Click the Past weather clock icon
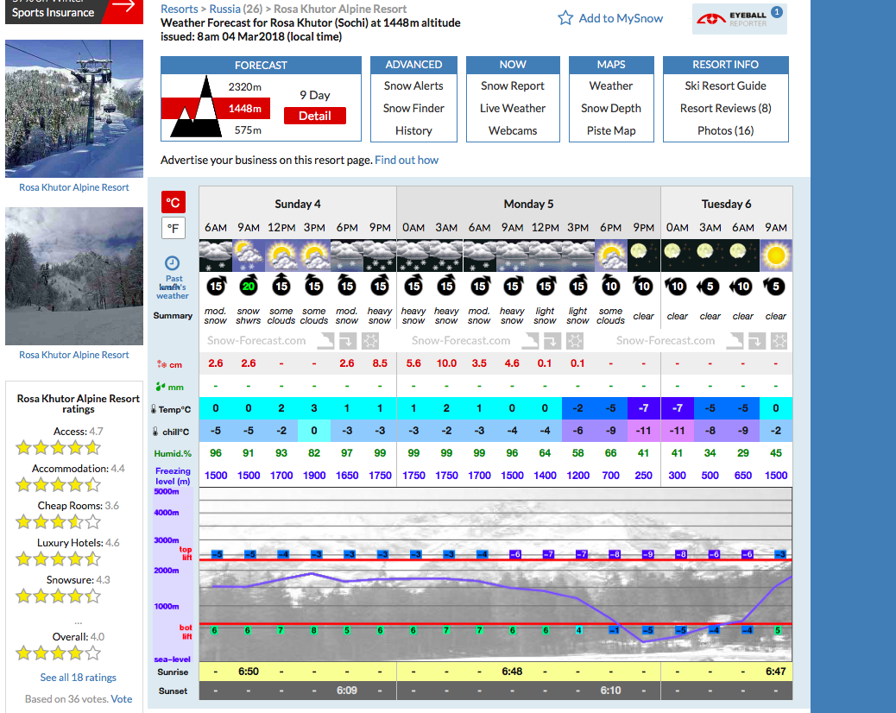 pyautogui.click(x=172, y=263)
